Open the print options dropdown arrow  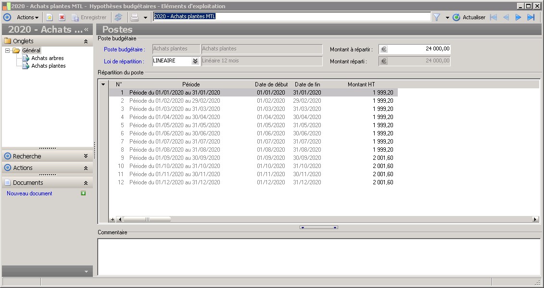(145, 18)
